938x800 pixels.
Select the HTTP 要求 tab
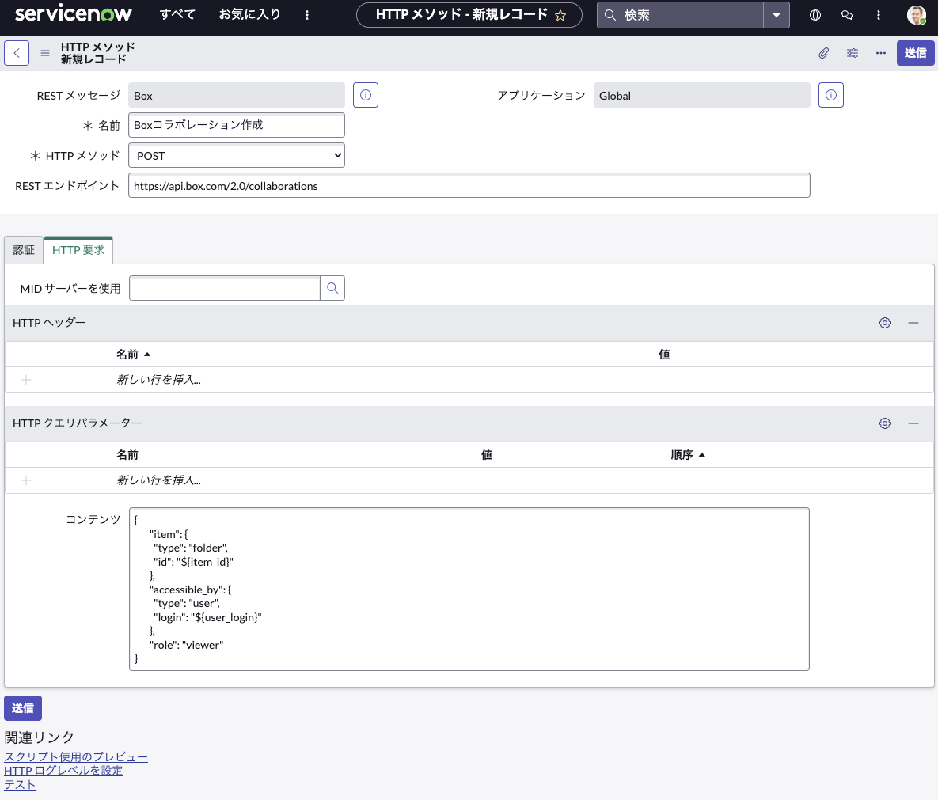coord(78,250)
